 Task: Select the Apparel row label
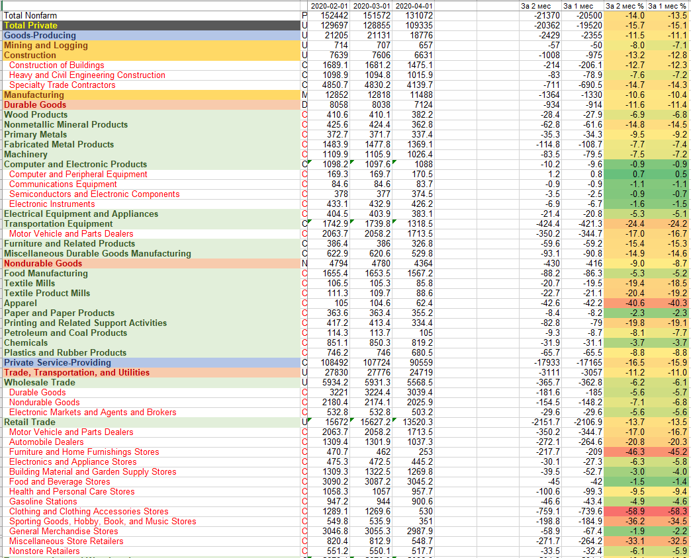tap(21, 303)
